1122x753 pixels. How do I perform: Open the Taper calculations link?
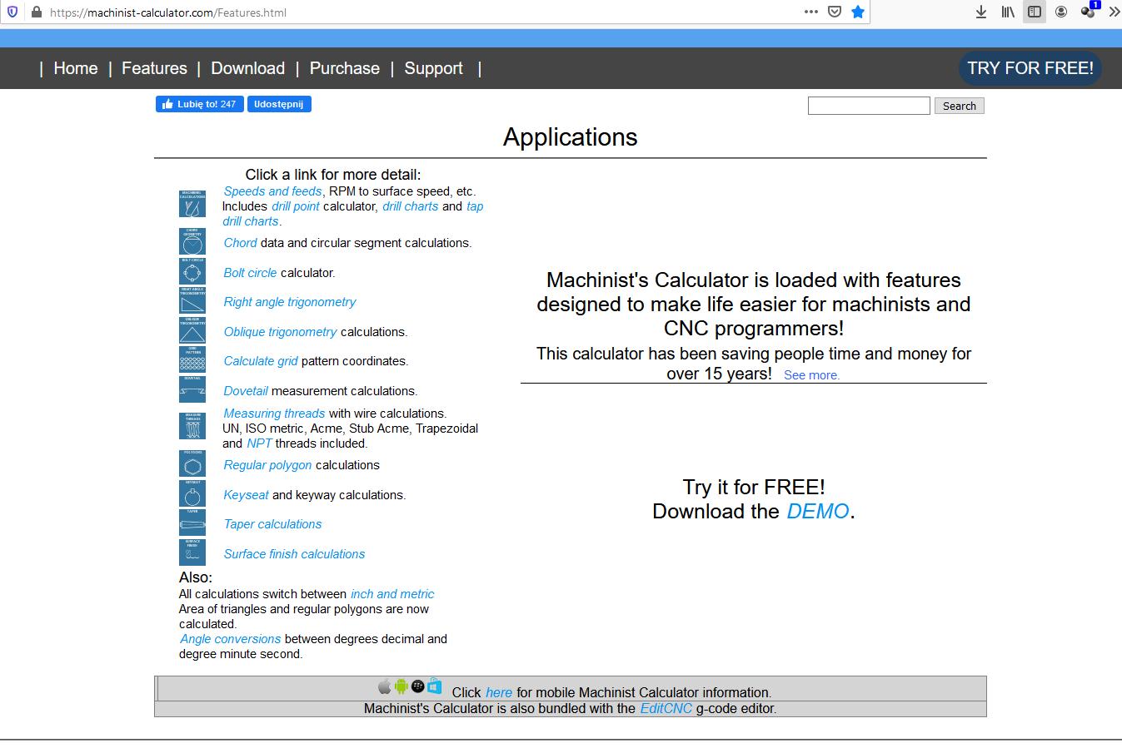[272, 524]
